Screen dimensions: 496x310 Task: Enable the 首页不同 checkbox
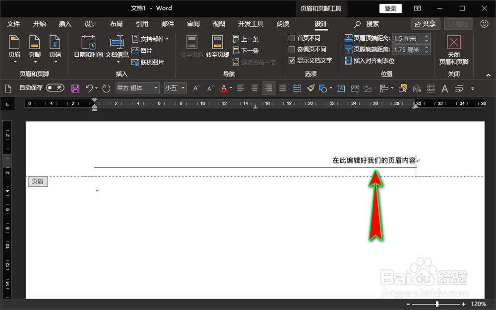pos(292,38)
